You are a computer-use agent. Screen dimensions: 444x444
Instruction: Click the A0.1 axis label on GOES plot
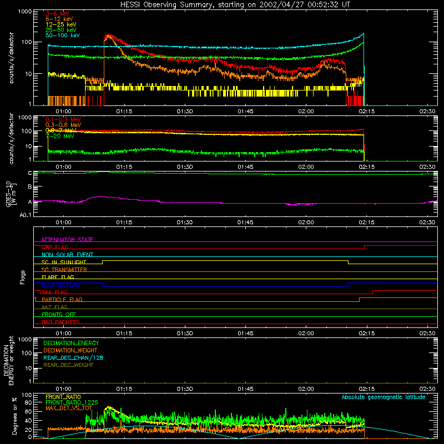pyautogui.click(x=26, y=215)
